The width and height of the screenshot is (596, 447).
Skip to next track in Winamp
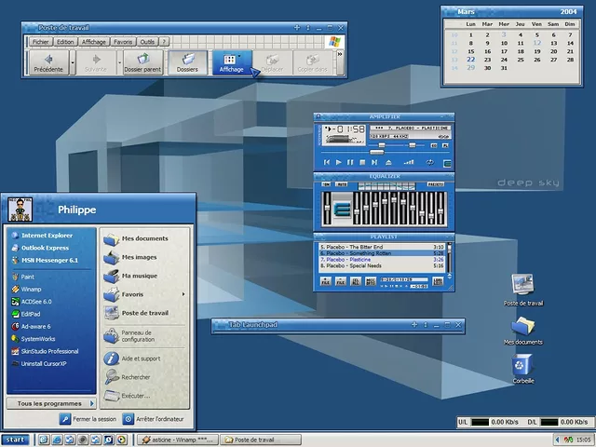(375, 162)
